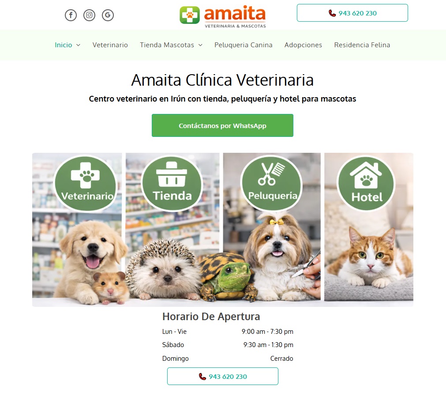Click the Contáctanos por WhatsApp button

point(222,125)
